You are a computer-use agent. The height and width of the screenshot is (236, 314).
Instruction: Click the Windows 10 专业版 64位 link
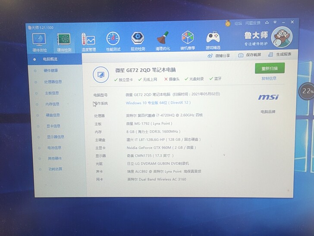point(158,103)
